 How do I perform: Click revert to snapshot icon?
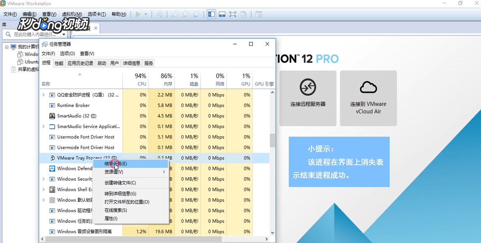pos(185,14)
